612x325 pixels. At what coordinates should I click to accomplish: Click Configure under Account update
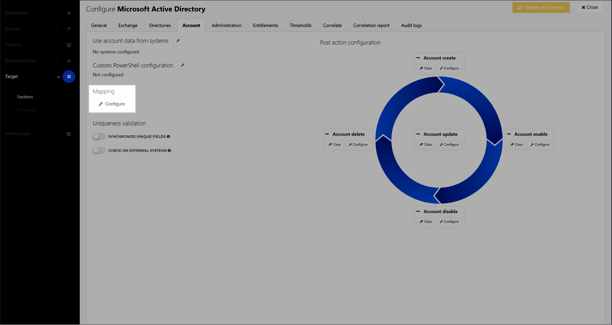(x=449, y=144)
